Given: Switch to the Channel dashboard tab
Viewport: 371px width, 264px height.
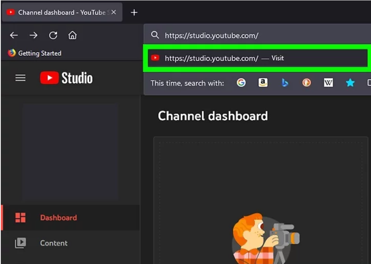Looking at the screenshot, I should coord(62,12).
